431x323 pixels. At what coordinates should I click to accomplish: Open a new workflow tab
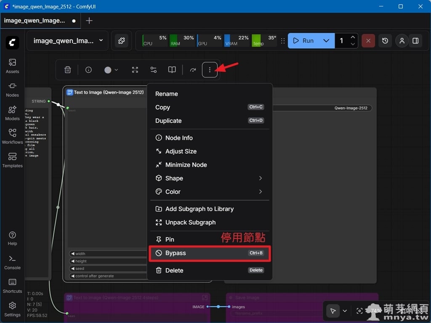click(89, 21)
